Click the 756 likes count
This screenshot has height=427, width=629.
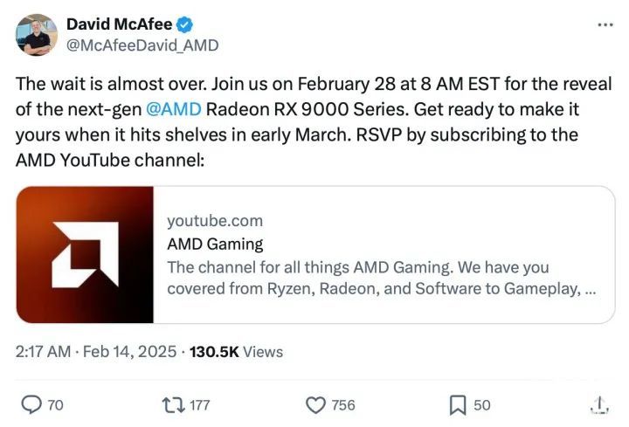tap(343, 405)
